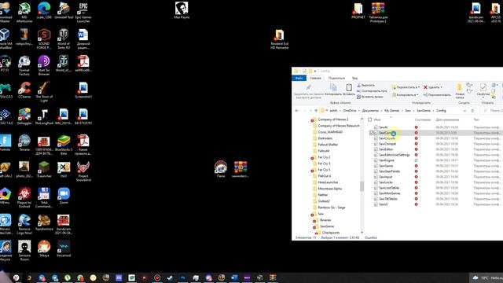
Task: Click My Games in address breadcrumb
Action: [x=392, y=111]
